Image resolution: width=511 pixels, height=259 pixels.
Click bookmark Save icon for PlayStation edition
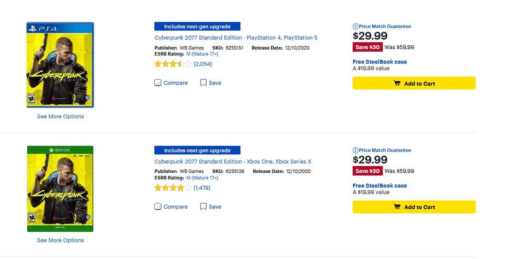(203, 83)
